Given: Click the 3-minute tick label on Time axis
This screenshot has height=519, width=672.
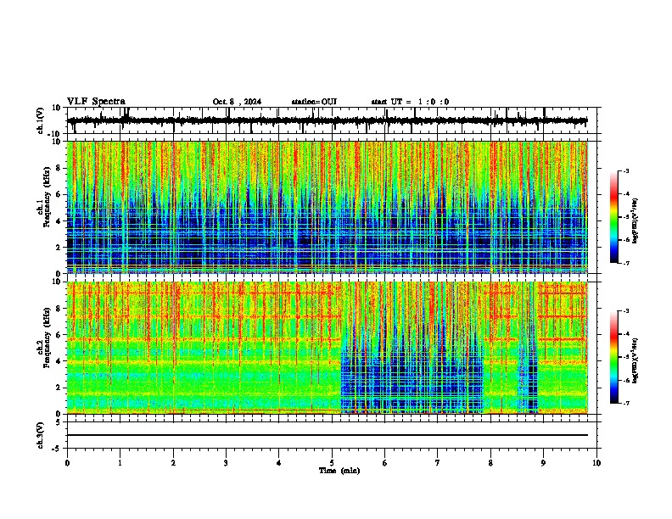Looking at the screenshot, I should click(226, 463).
